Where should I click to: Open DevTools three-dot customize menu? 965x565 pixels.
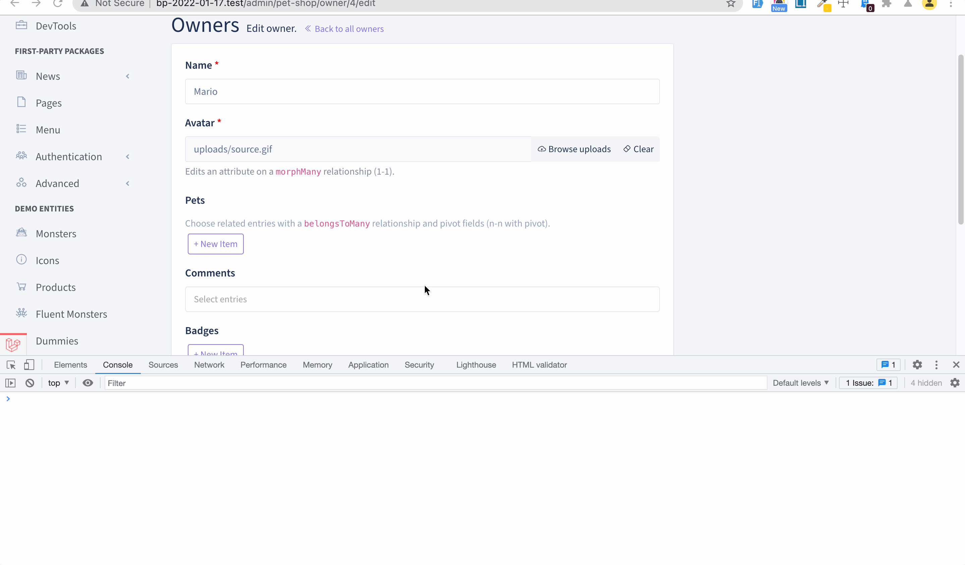click(x=936, y=365)
